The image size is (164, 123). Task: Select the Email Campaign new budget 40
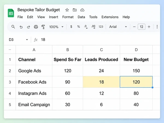136,104
